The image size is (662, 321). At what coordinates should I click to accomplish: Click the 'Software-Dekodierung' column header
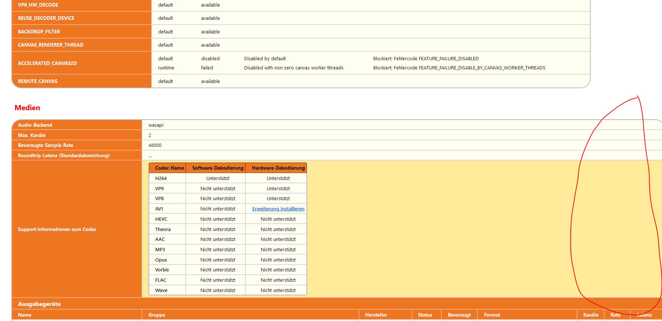[217, 168]
